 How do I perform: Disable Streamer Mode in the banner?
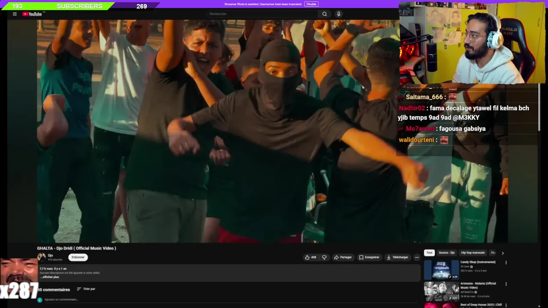(311, 4)
